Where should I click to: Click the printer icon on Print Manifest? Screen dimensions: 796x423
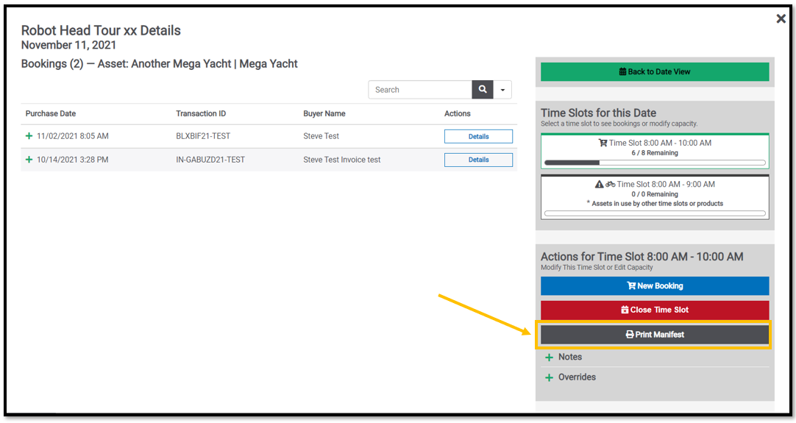630,335
